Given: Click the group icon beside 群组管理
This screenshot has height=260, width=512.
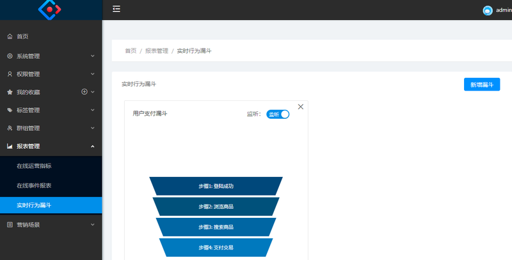Looking at the screenshot, I should point(10,128).
